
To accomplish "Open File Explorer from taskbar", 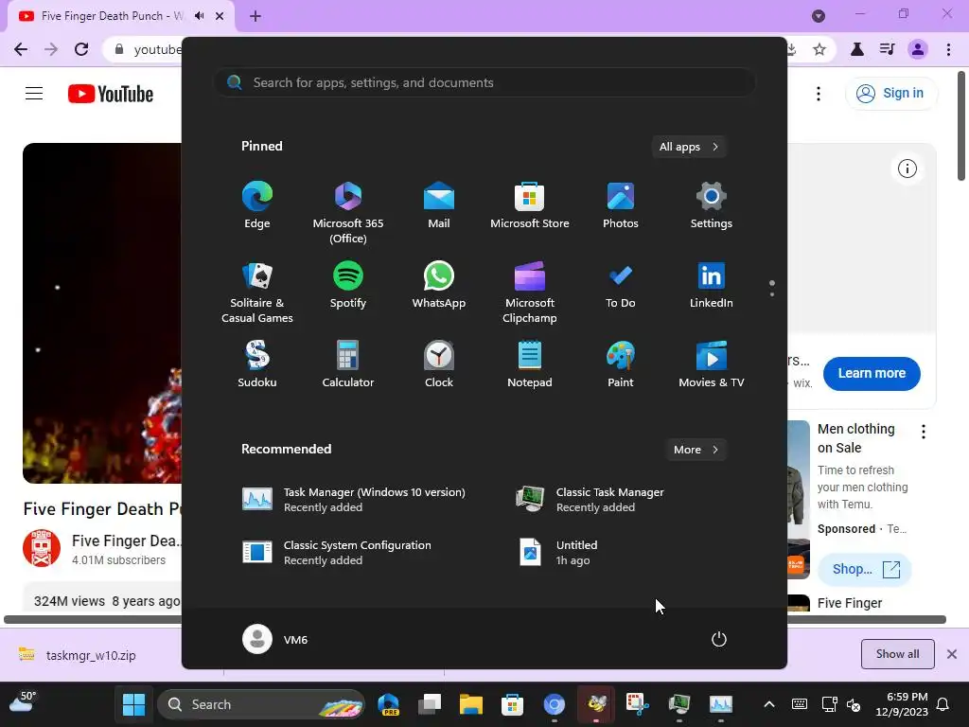I will pos(471,704).
